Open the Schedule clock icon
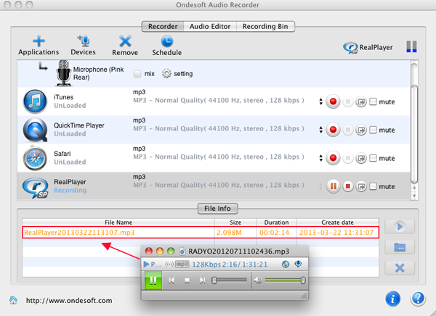This screenshot has height=316, width=436. coord(166,41)
